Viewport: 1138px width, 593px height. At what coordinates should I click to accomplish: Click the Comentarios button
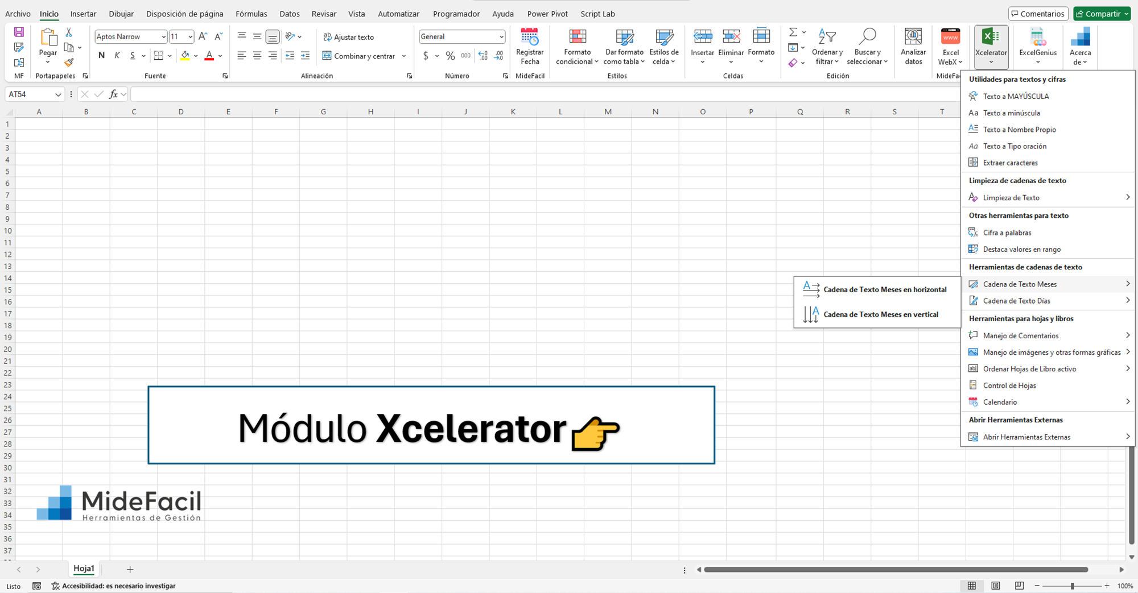pos(1039,14)
